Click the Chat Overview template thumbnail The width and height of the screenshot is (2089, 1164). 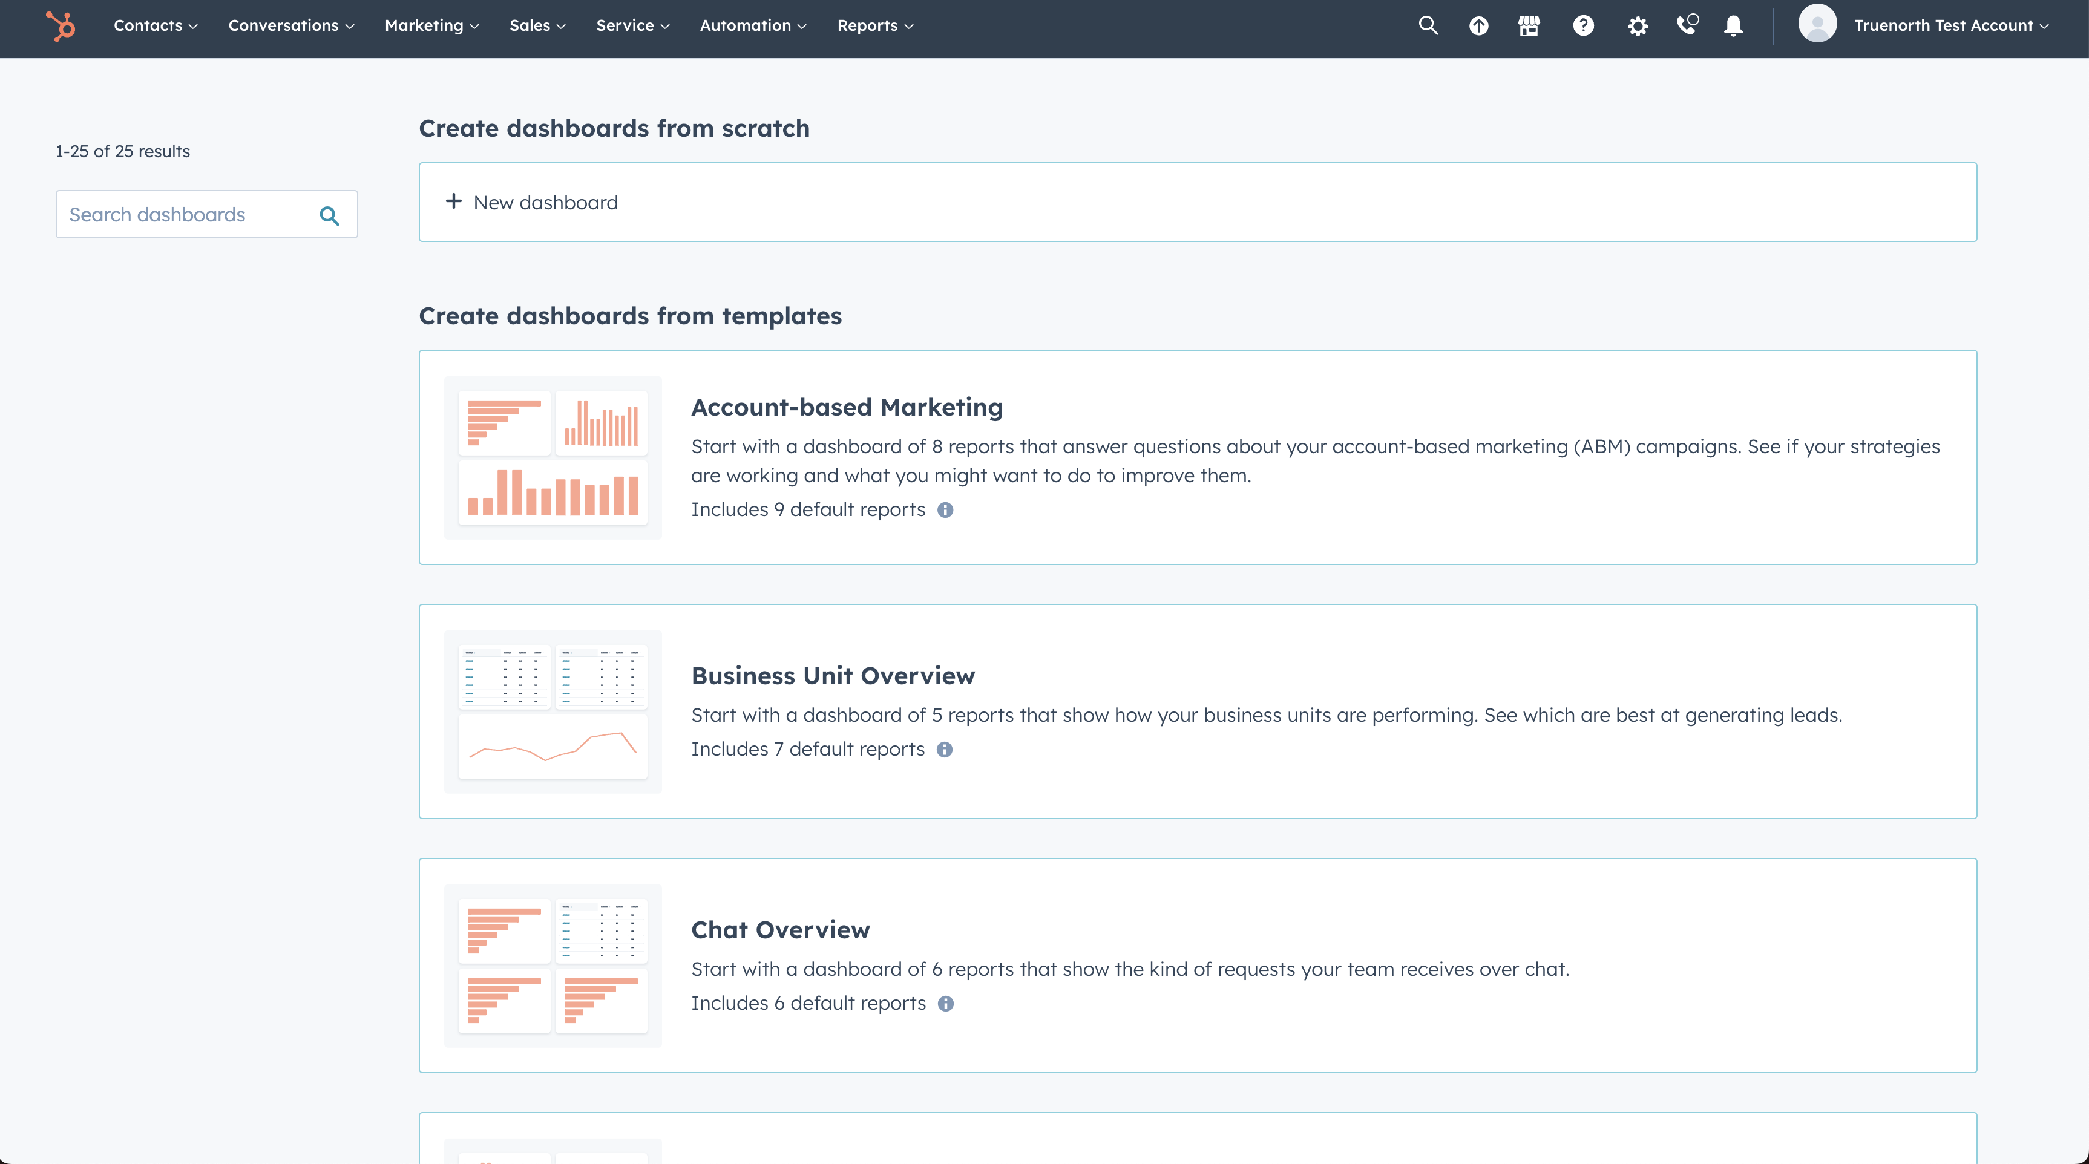coord(553,966)
